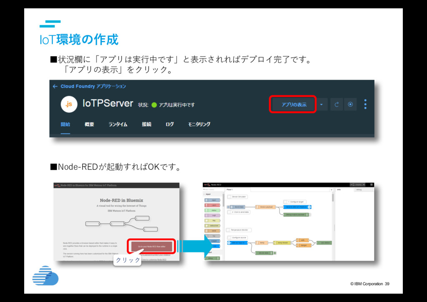Screen dimensions: 427x302
Task: Select the 1. Configure target comment node
Action: 295,202
